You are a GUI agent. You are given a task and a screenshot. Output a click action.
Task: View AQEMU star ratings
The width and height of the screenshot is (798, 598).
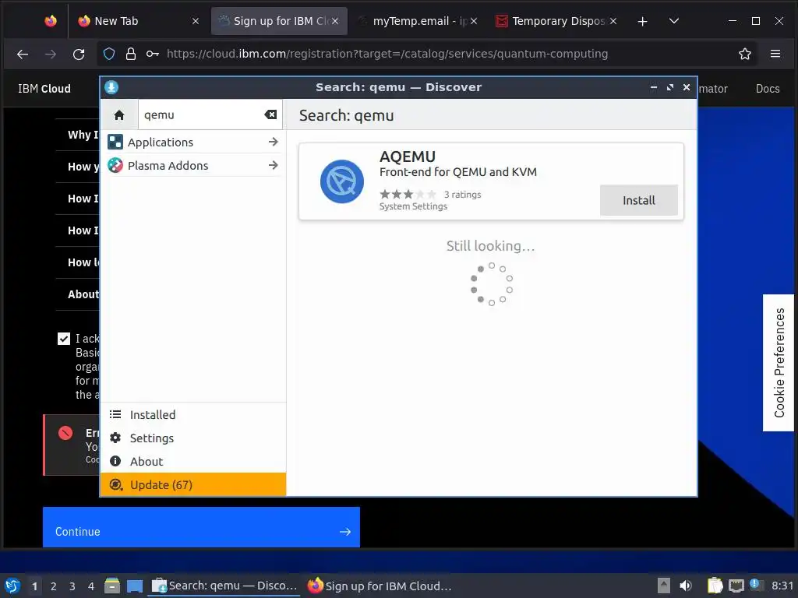click(x=408, y=194)
